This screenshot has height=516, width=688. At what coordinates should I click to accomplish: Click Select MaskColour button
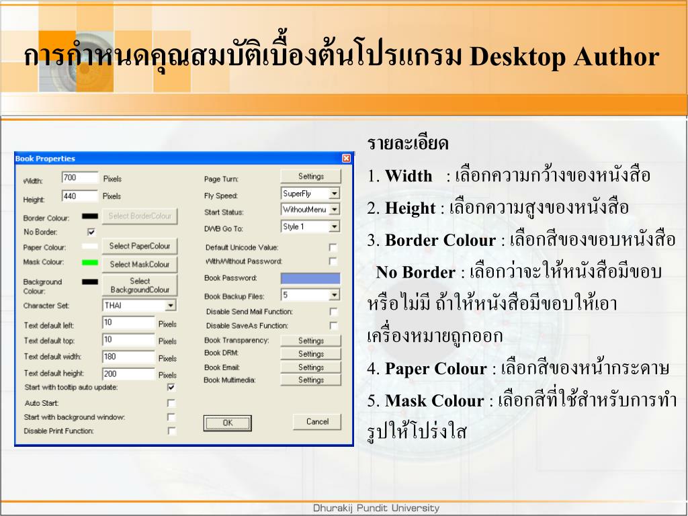140,265
